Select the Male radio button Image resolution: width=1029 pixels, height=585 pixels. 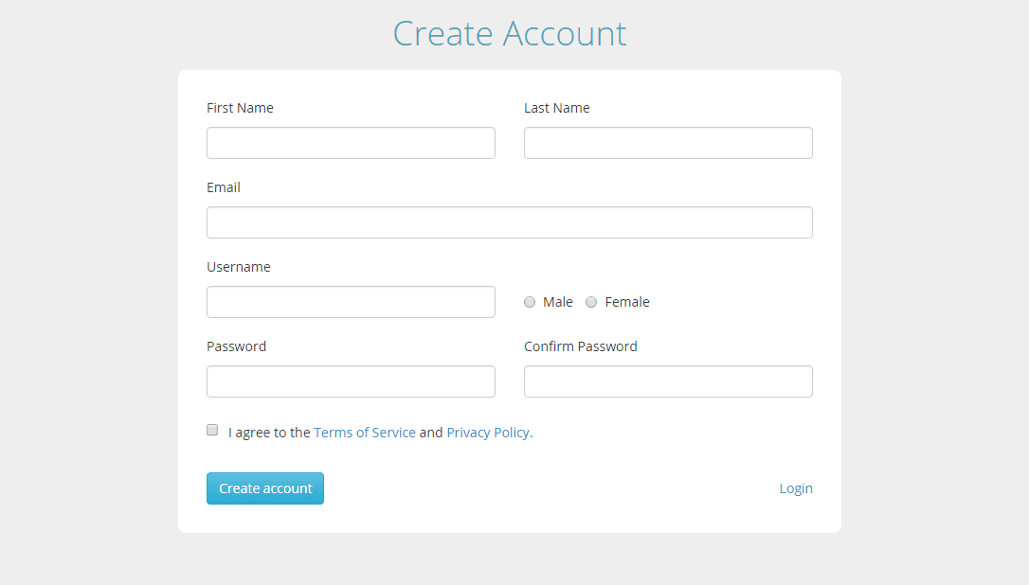point(530,302)
